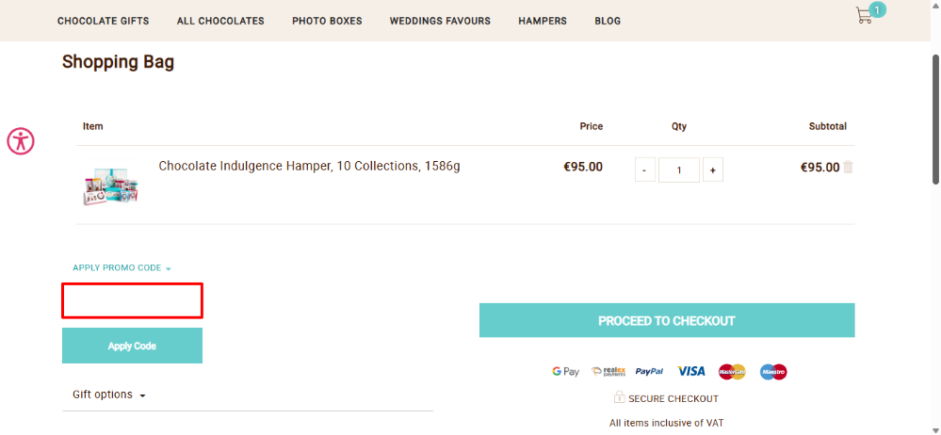Click the Subtotal column header
941x435 pixels.
(828, 126)
